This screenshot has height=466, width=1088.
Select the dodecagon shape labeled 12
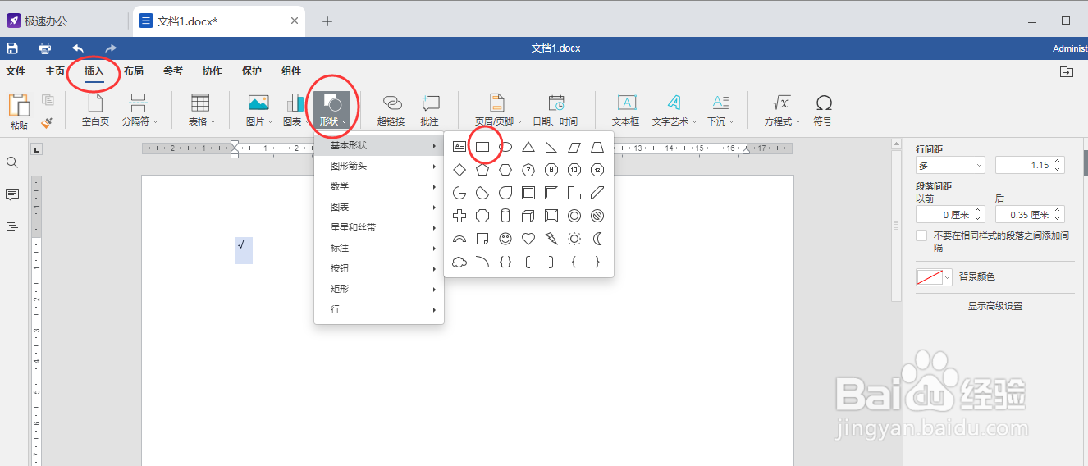597,170
